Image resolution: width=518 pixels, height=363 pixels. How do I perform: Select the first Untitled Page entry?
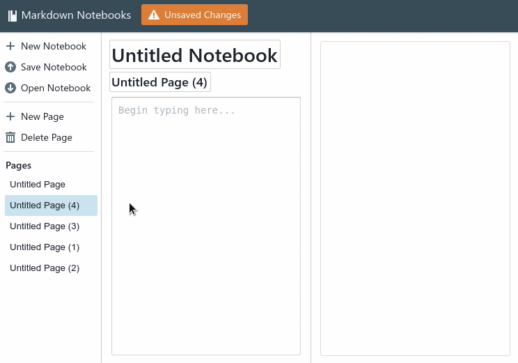52,185
